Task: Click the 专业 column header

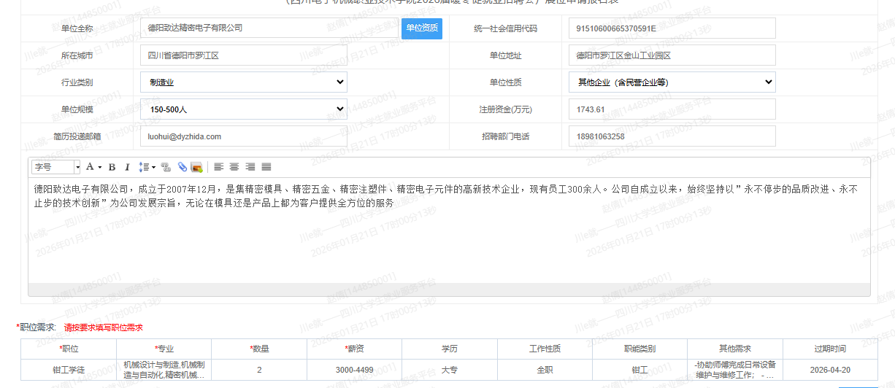Action: click(x=164, y=349)
